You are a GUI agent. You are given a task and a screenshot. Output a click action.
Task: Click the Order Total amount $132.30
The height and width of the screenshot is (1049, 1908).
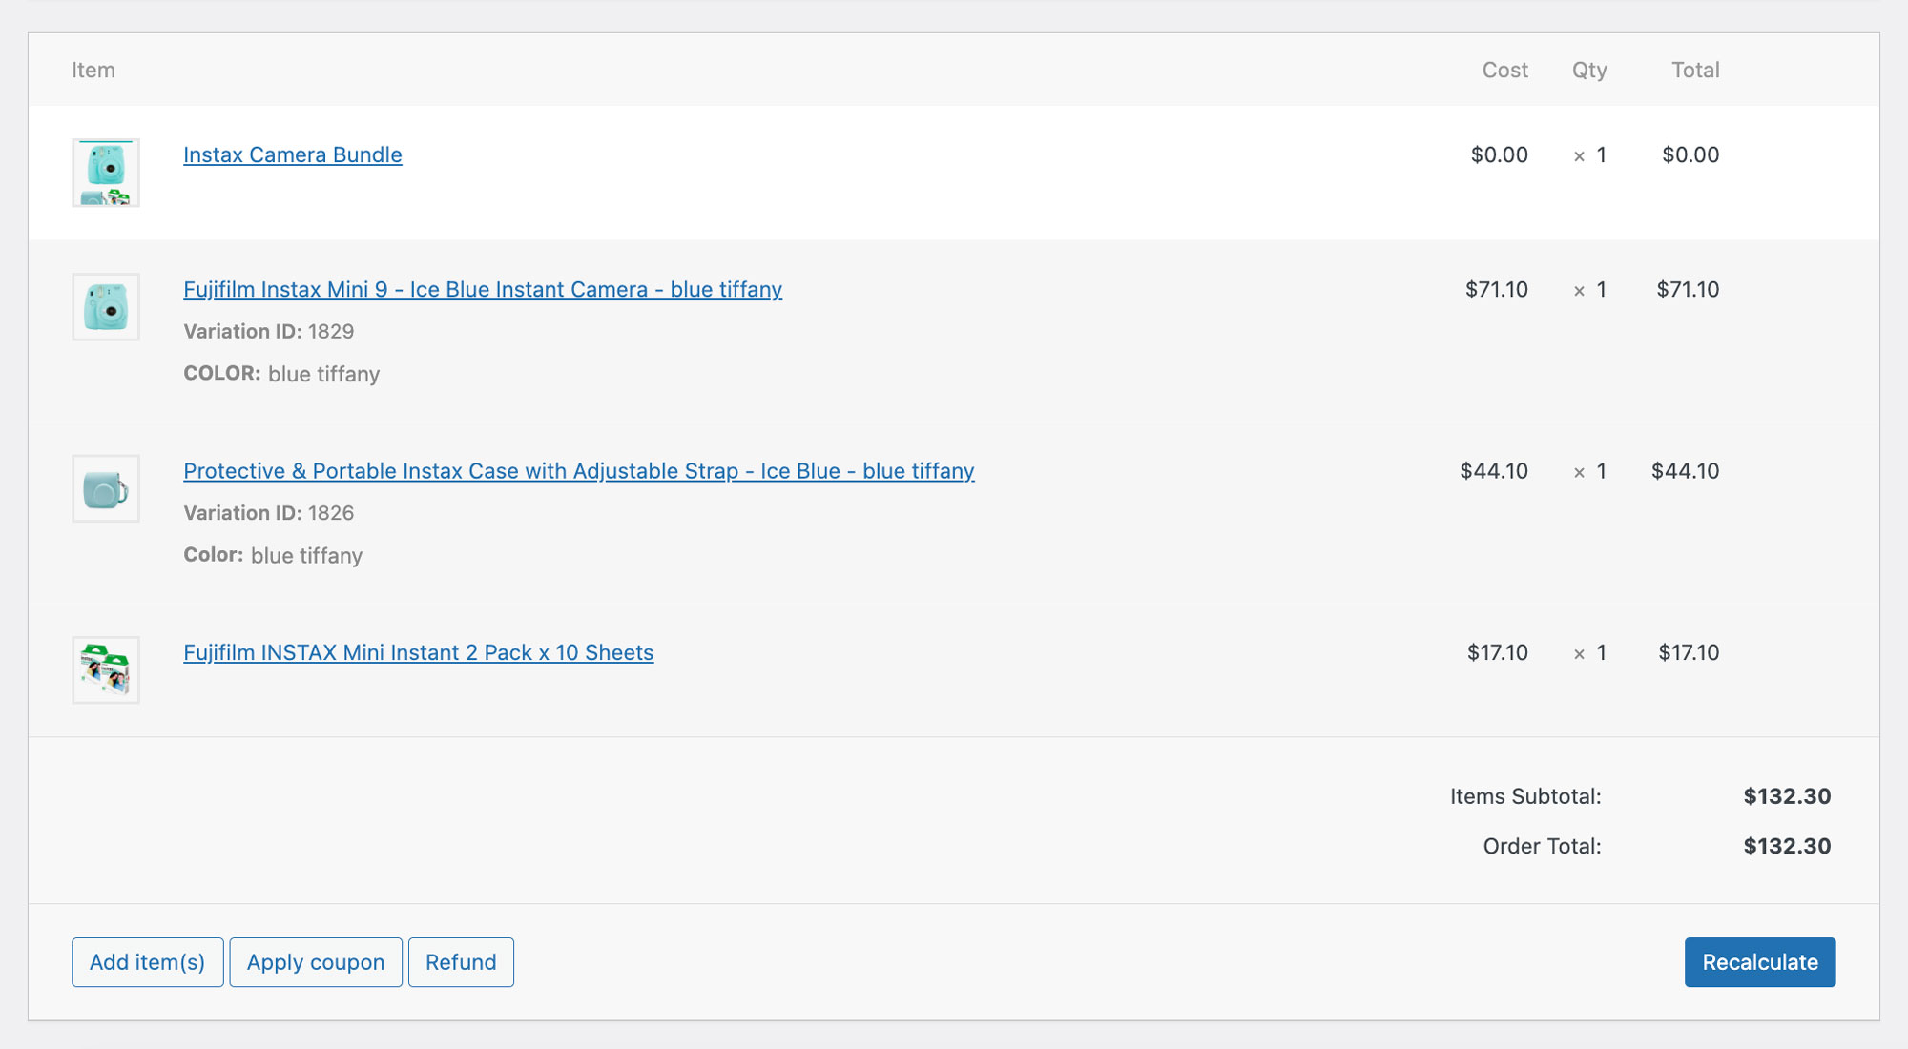click(1786, 846)
